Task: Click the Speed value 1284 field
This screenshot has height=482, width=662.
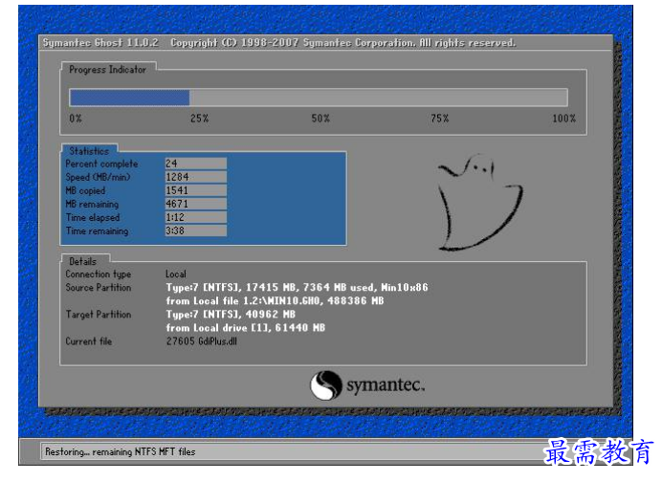Action: point(196,177)
